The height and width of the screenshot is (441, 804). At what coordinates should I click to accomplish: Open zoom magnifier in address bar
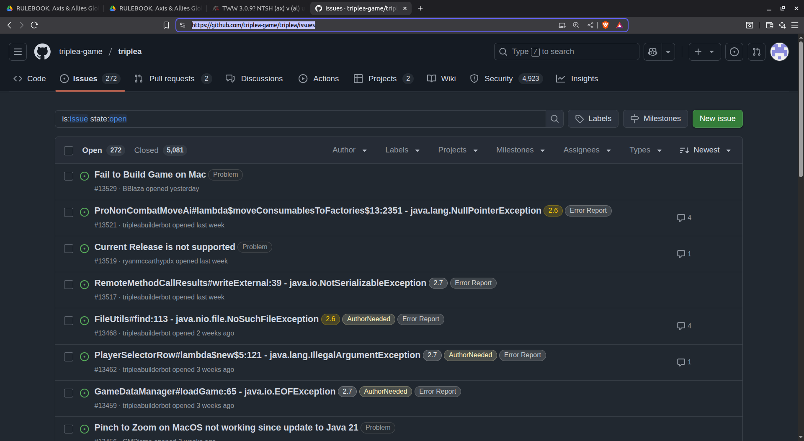[576, 25]
